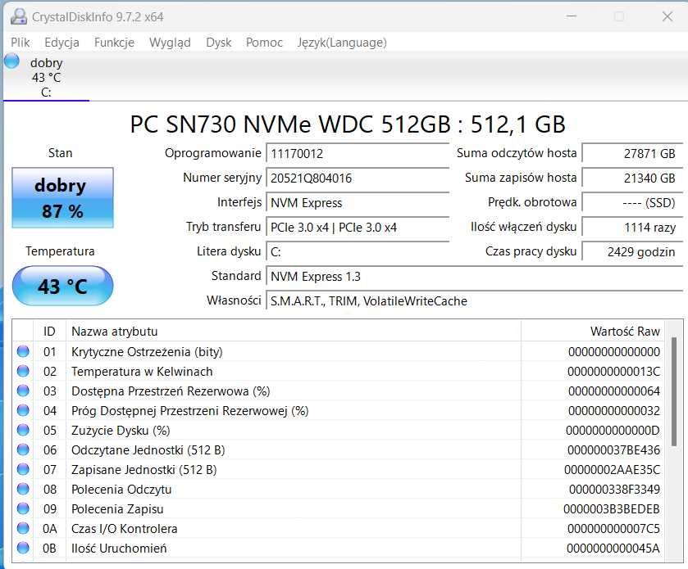Viewport: 688px width, 569px height.
Task: Click raw value 000000000013C
Action: point(614,372)
